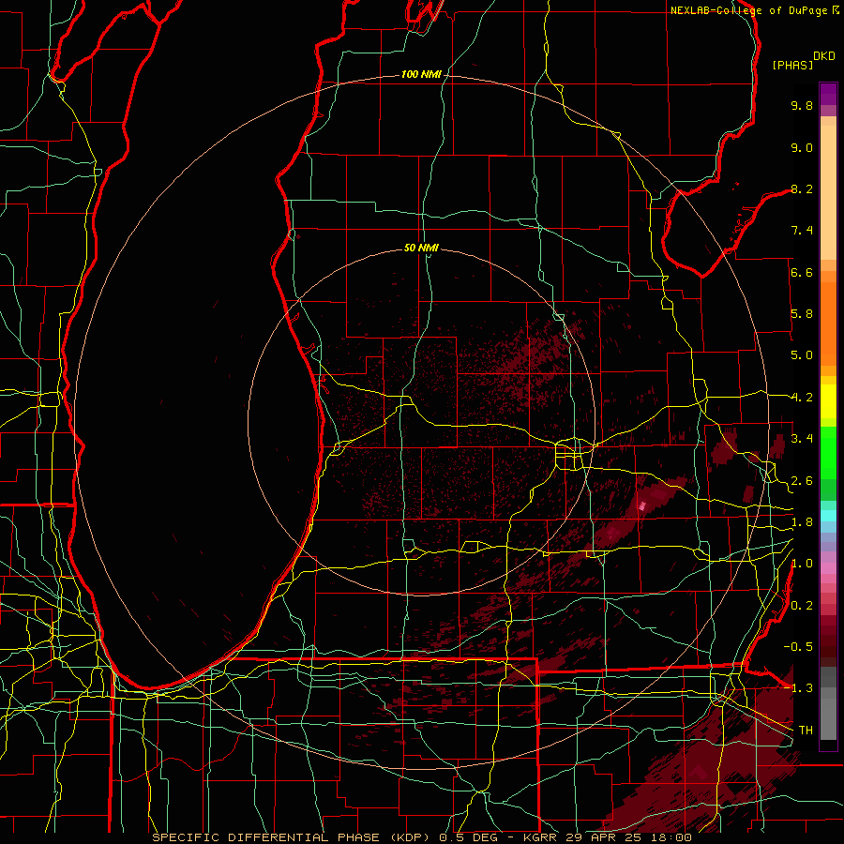Click the pink high-KDP pixel in the echo band
The image size is (844, 844).
pyautogui.click(x=641, y=505)
